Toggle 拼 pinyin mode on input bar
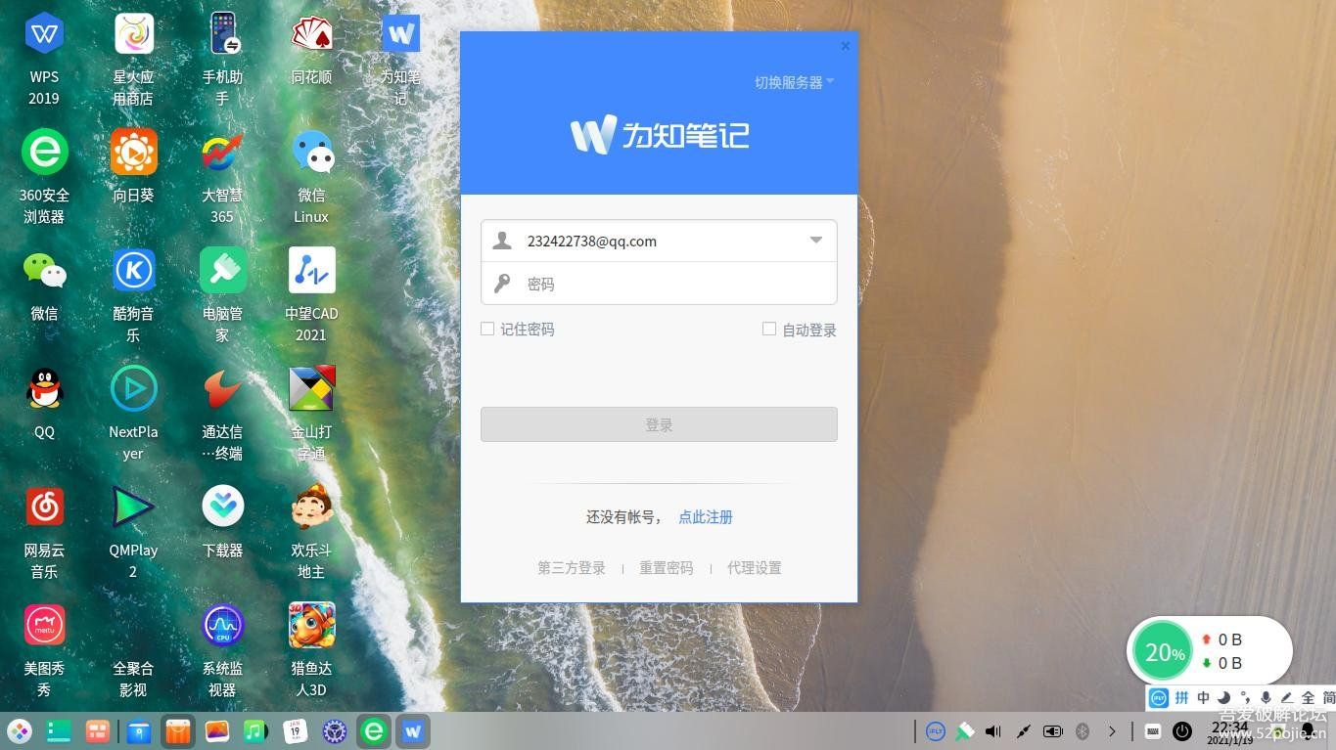The width and height of the screenshot is (1336, 750). [x=1181, y=697]
